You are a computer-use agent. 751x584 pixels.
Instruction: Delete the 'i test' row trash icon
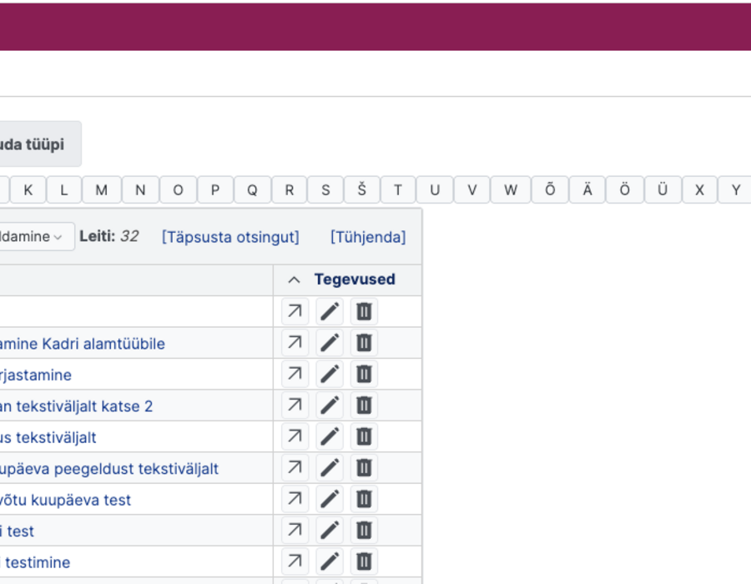(364, 531)
